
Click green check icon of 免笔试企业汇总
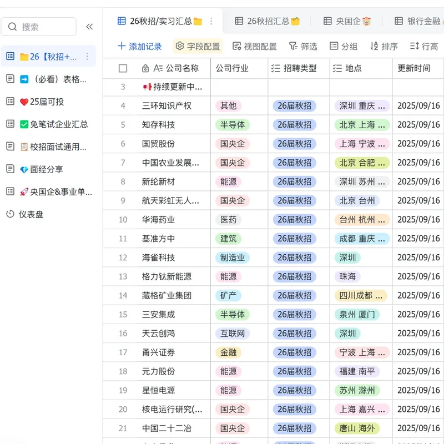(24, 124)
